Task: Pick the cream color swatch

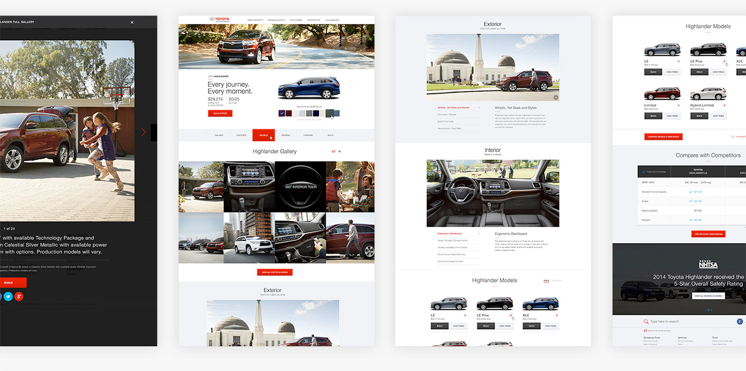Action: [x=322, y=113]
